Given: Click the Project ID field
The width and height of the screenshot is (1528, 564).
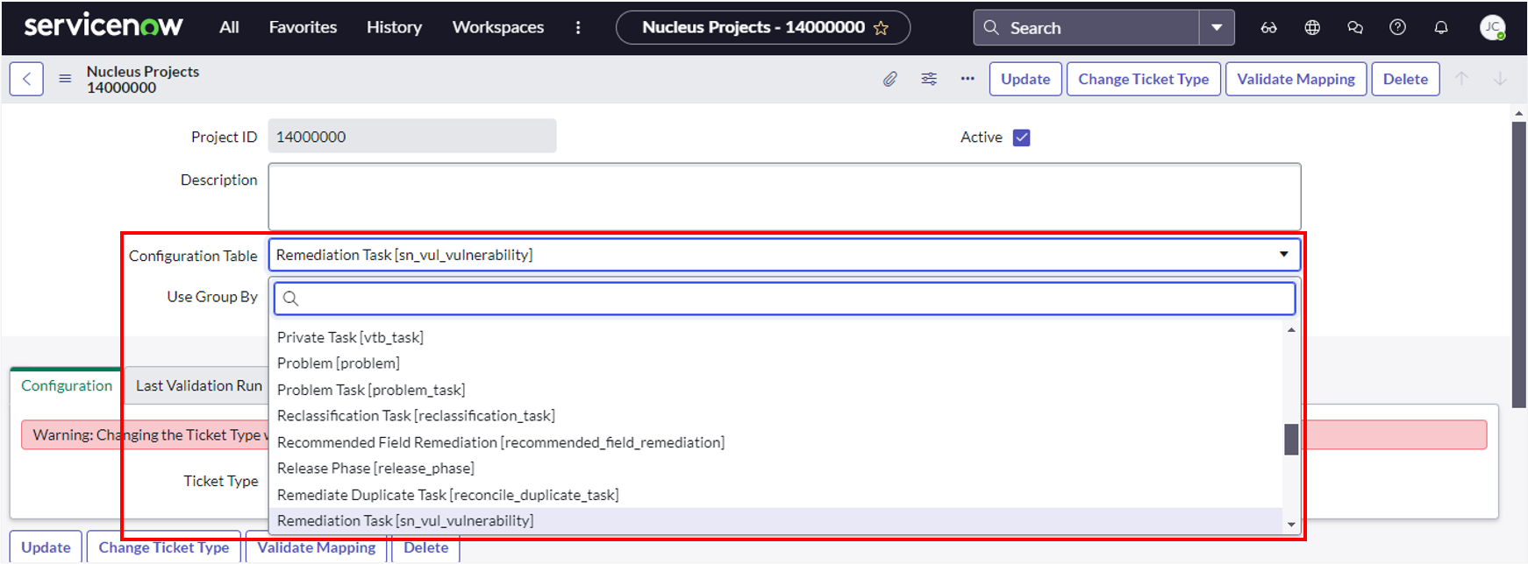Looking at the screenshot, I should pyautogui.click(x=412, y=137).
